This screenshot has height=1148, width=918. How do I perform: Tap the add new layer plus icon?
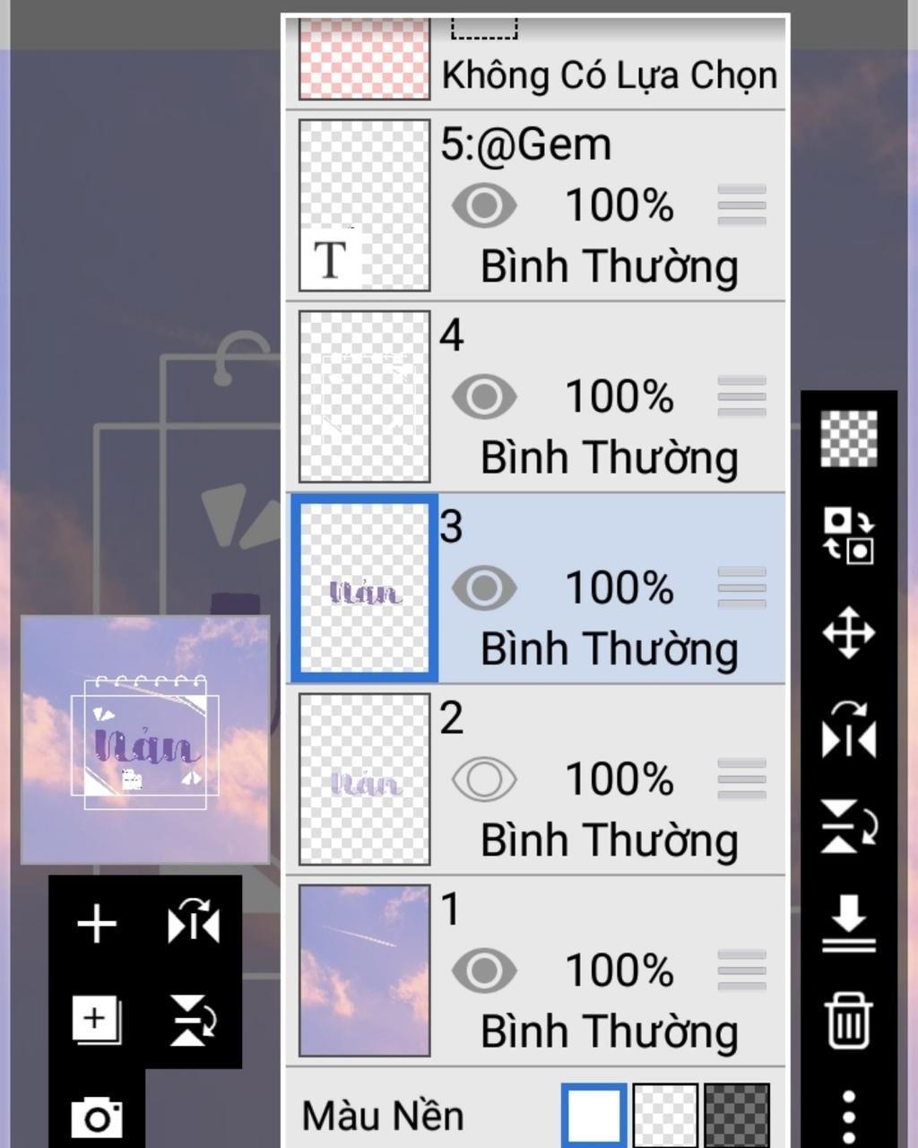(97, 924)
